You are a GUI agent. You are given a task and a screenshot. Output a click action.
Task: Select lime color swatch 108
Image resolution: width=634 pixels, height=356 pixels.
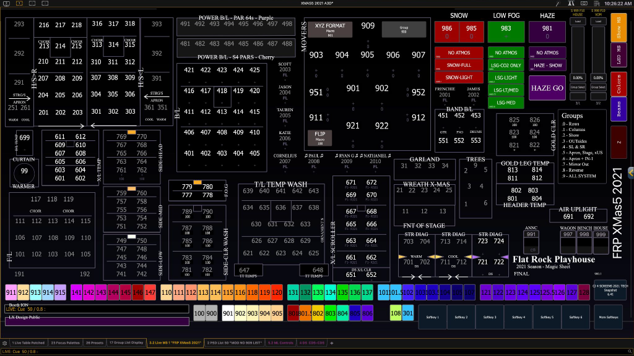tap(396, 313)
